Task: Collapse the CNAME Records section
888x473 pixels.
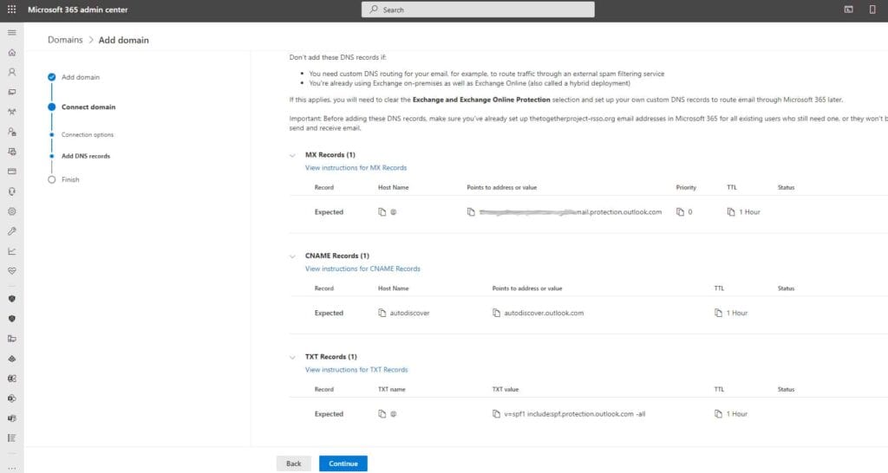Action: (x=292, y=256)
